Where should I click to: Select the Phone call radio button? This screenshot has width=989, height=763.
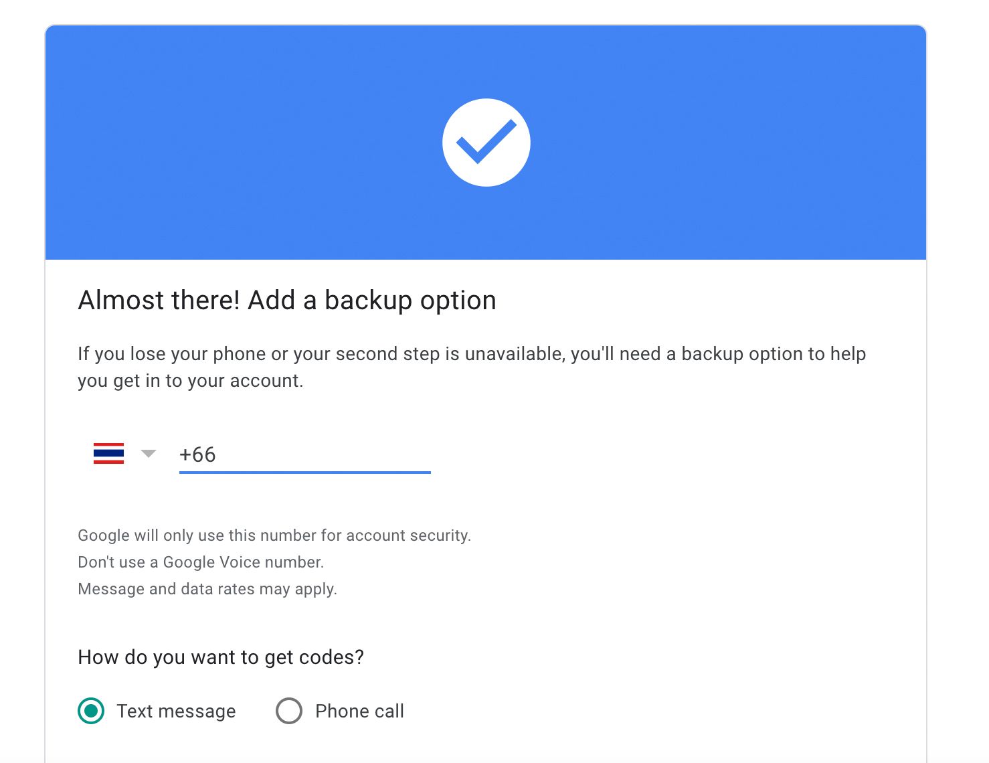[x=289, y=711]
